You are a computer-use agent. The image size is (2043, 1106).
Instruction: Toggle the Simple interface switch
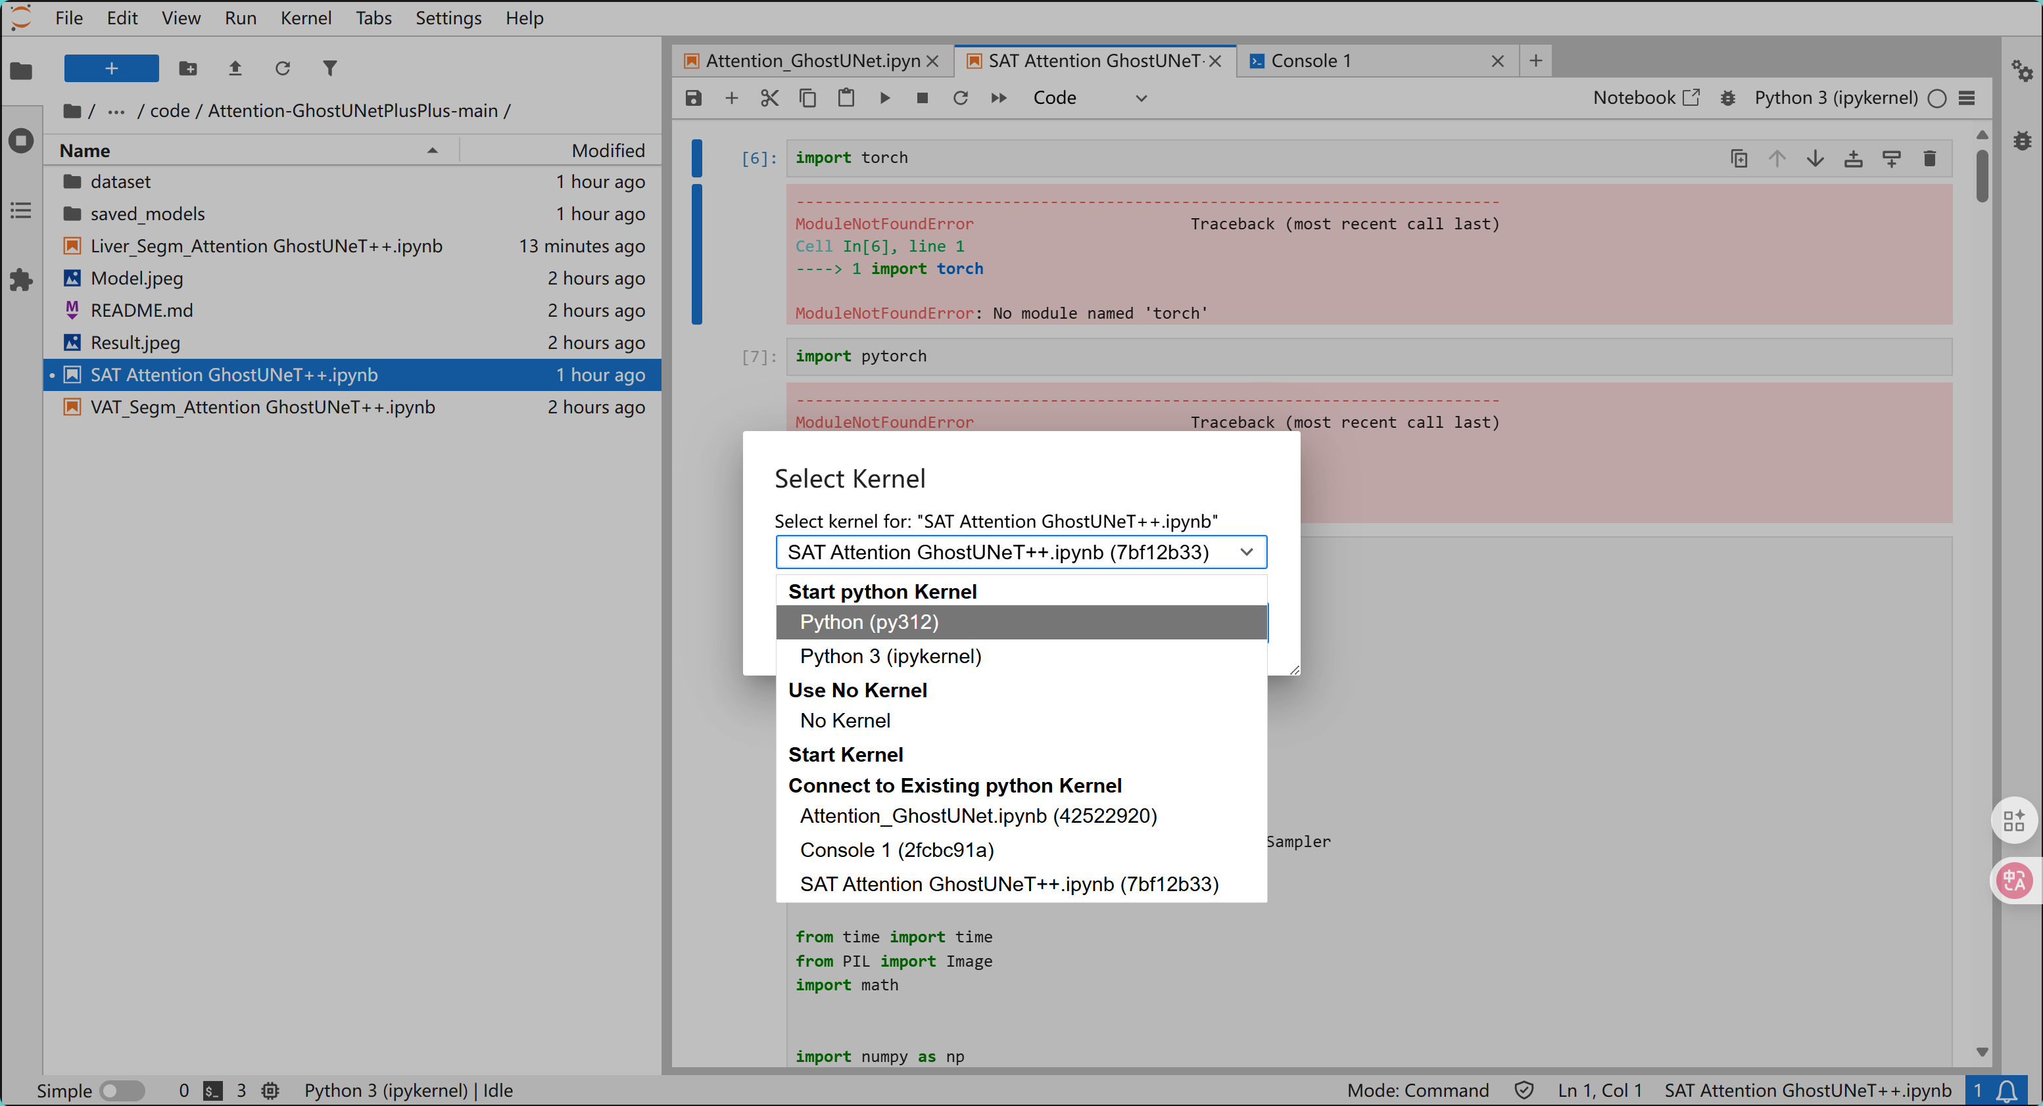[122, 1090]
